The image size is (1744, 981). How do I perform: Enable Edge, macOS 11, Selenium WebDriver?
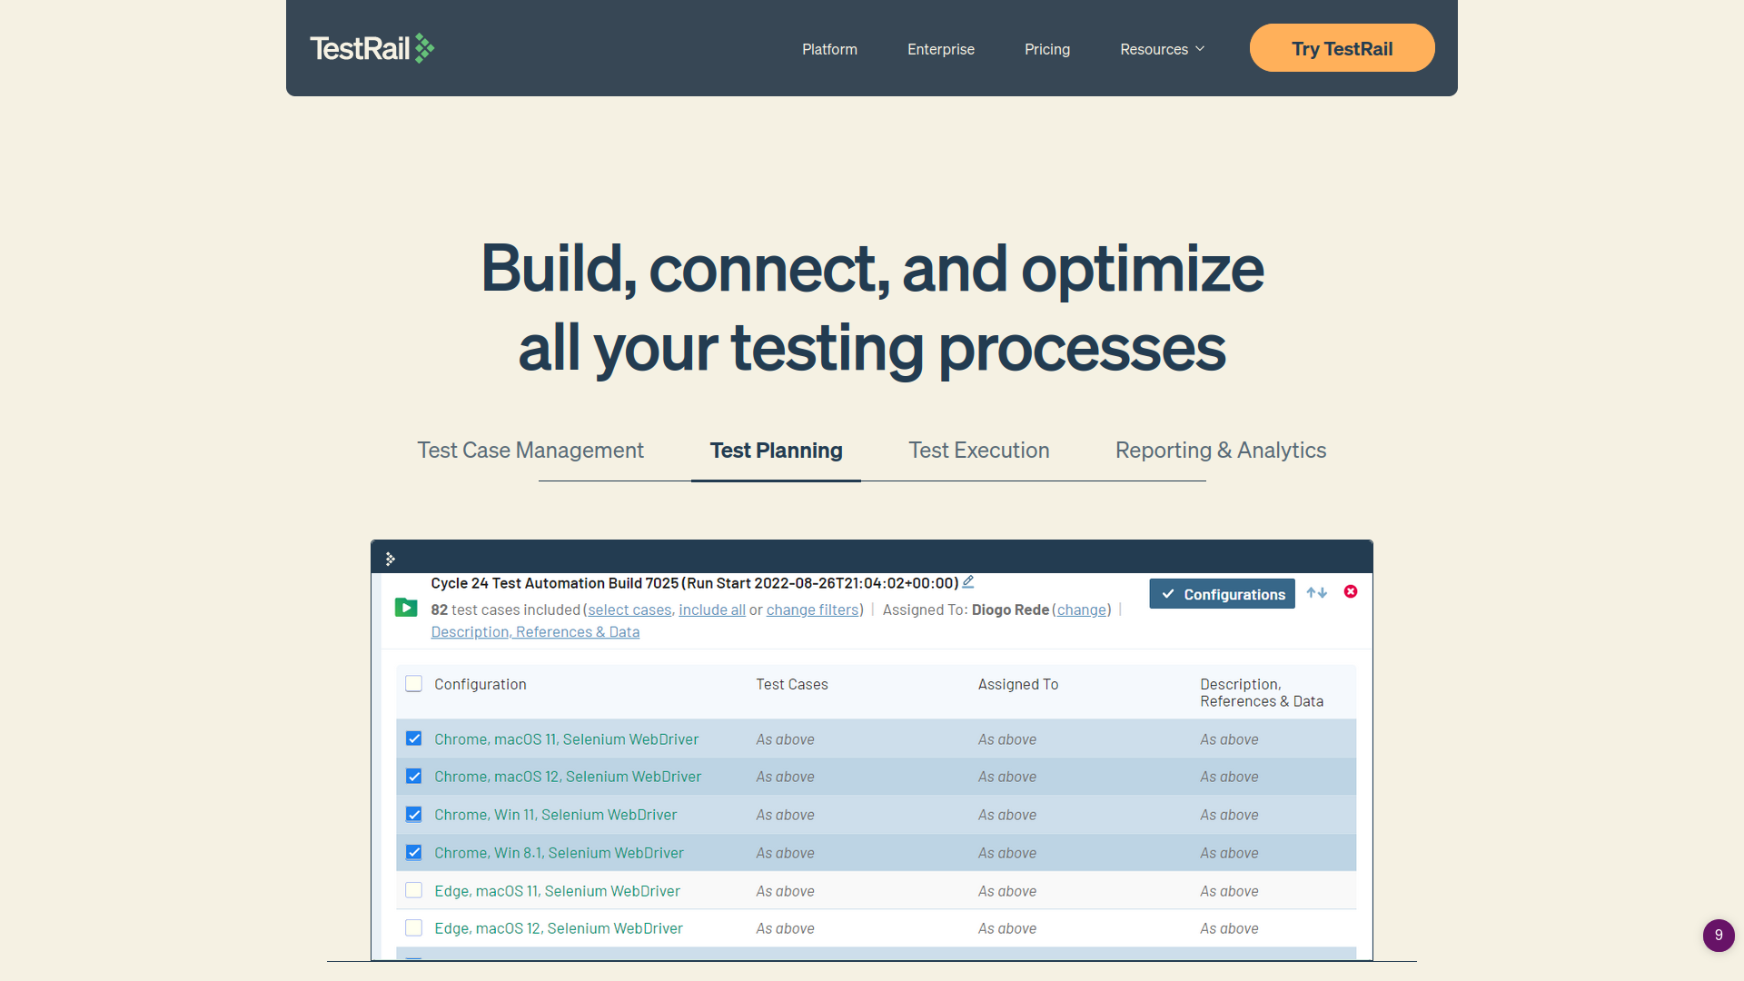[x=413, y=890]
